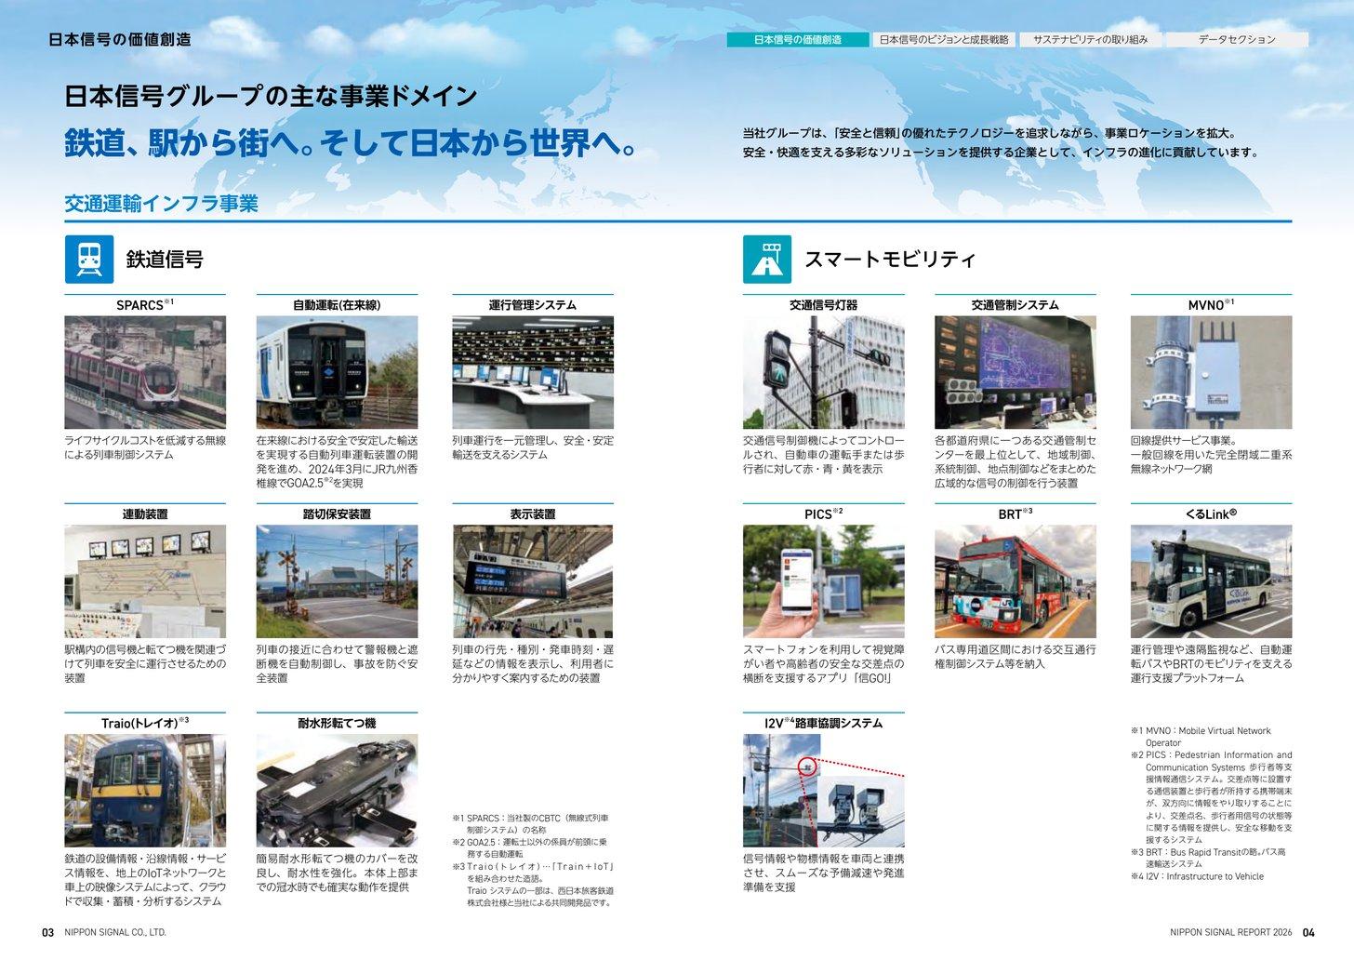Select the I2V路車協調システム card title

click(824, 723)
